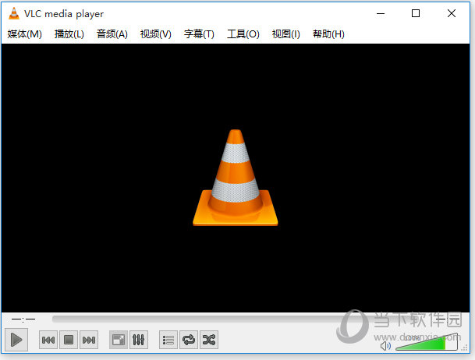Viewport: 475px width, 360px height.
Task: Expand the 视频(V) menu
Action: click(155, 34)
